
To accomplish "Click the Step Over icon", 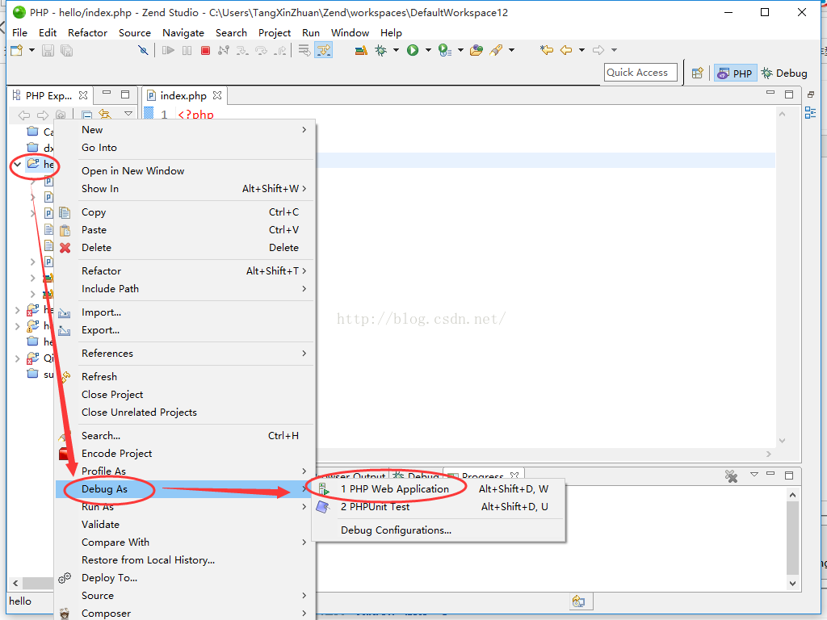I will (x=261, y=51).
